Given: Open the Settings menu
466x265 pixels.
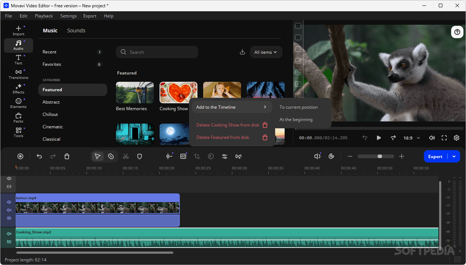Looking at the screenshot, I should pyautogui.click(x=68, y=16).
